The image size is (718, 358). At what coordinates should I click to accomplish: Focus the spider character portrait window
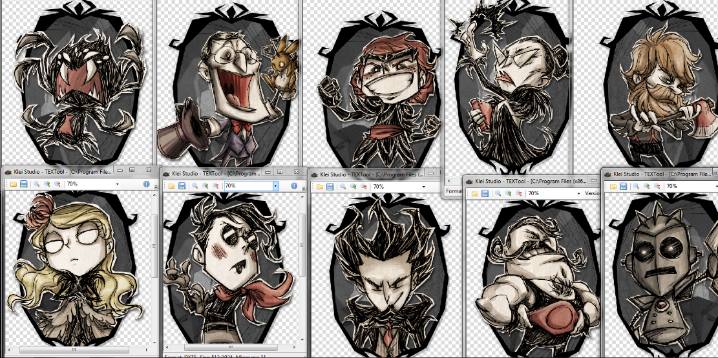[x=78, y=83]
